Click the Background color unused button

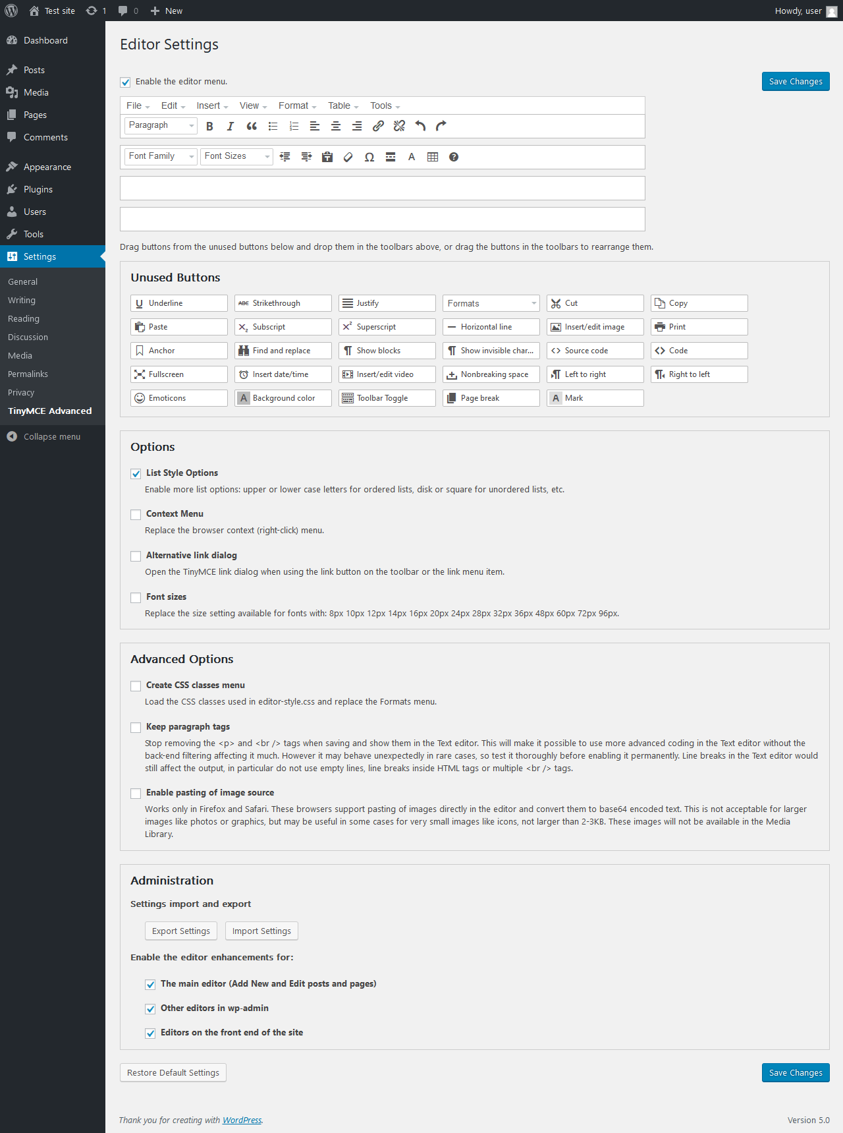(x=283, y=398)
